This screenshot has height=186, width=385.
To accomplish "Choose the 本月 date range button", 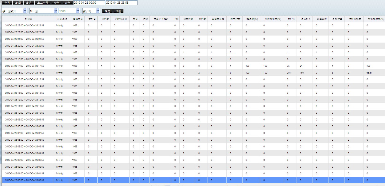I will (29, 3).
